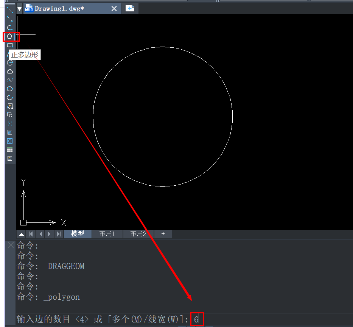Select the Insert block tool

click(x=10, y=106)
